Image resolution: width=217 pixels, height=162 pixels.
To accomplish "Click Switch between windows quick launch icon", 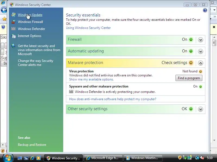I will pos(26,158).
